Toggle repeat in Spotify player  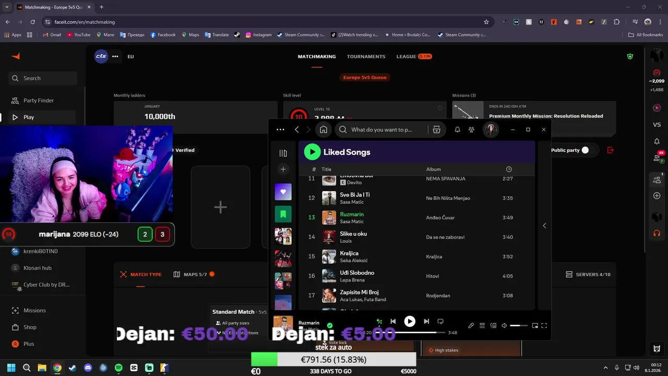tap(440, 322)
